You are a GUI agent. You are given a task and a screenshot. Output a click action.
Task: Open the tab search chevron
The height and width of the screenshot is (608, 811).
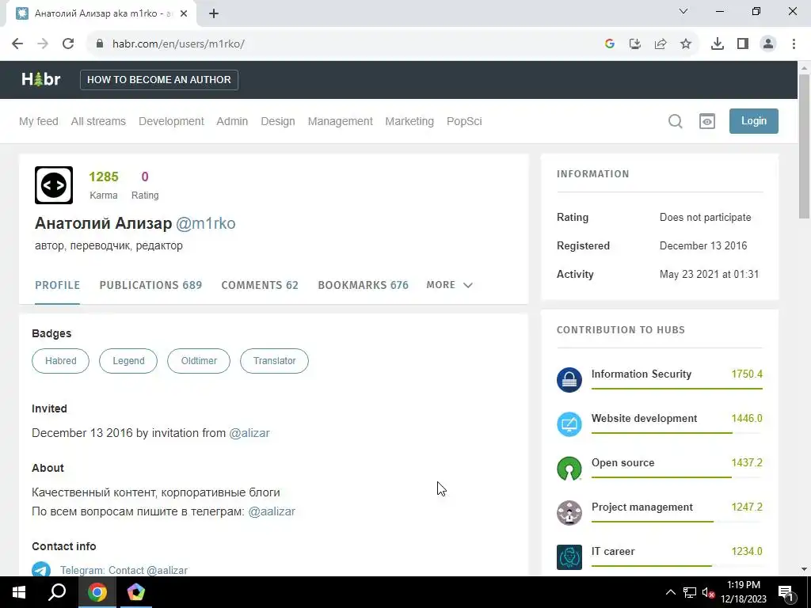coord(683,11)
